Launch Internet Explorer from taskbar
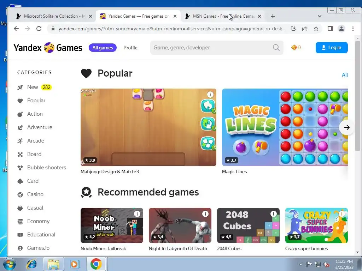Screen dimensions: 362x271 point(31,264)
